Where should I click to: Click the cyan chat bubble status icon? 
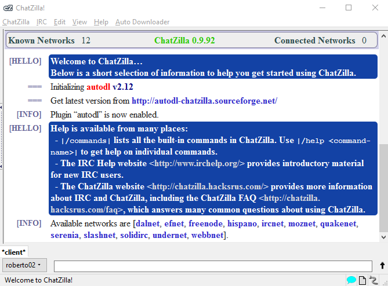pos(351,280)
